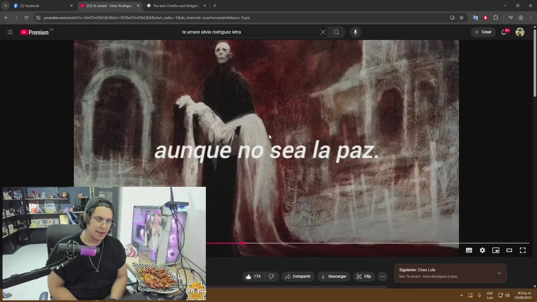This screenshot has width=537, height=302.
Task: Open Google Translate extension icon
Action: [475, 18]
